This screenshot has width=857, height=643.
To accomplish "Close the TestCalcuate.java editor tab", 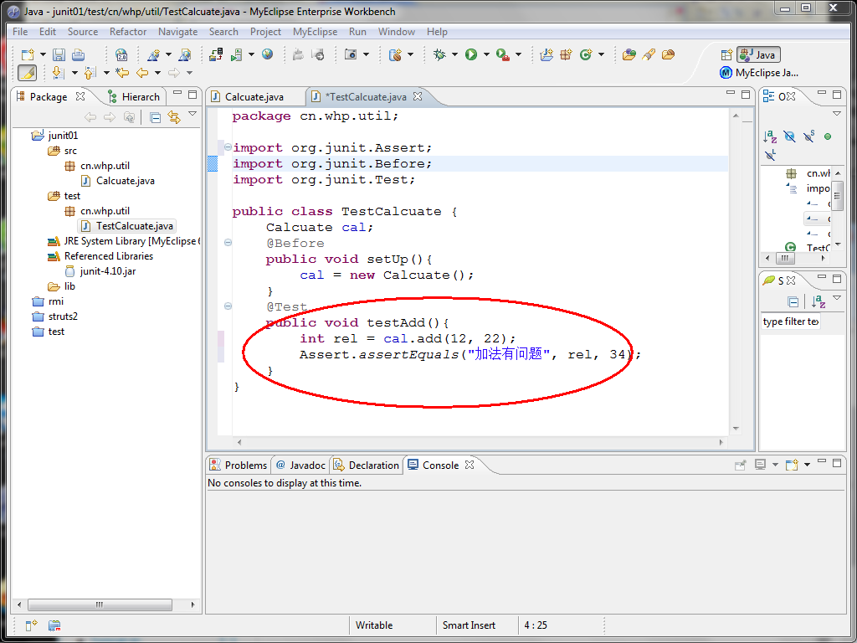I will coord(418,96).
